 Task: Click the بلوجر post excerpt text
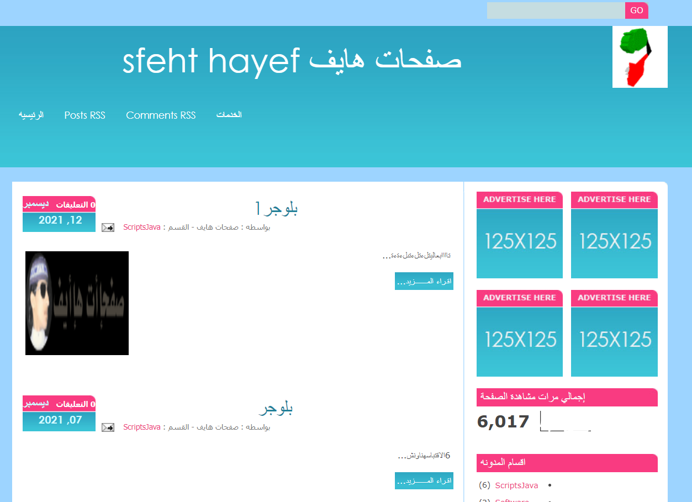coord(424,456)
